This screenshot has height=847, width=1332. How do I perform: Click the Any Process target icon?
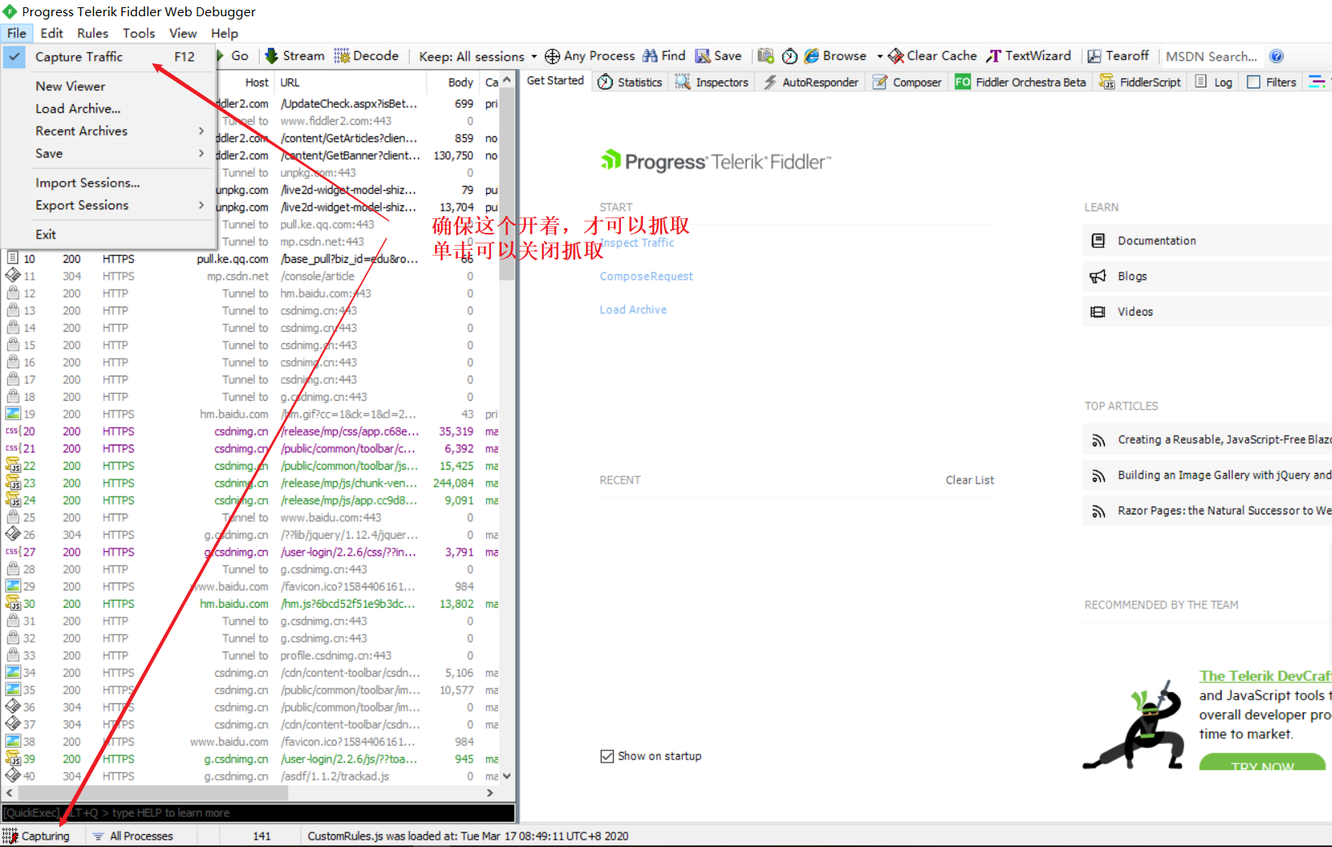click(552, 56)
